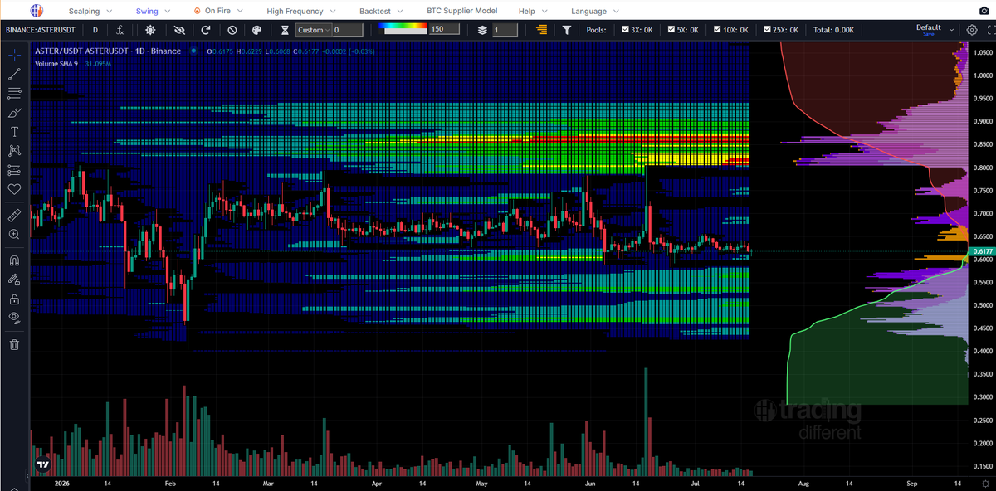The image size is (996, 491).
Task: Activate the zoom in tool
Action: tap(14, 235)
